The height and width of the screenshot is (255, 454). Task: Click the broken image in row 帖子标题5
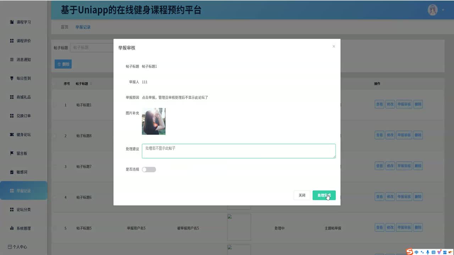coord(239,227)
